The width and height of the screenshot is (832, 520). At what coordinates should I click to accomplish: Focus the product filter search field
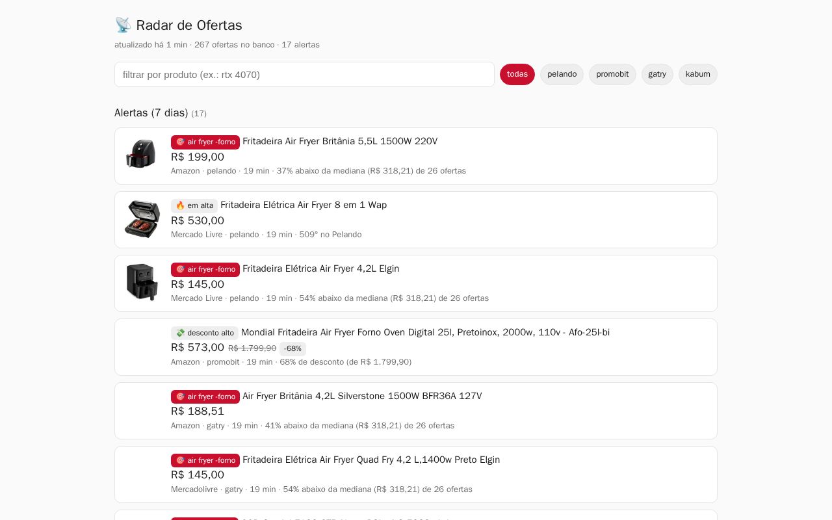[x=304, y=74]
